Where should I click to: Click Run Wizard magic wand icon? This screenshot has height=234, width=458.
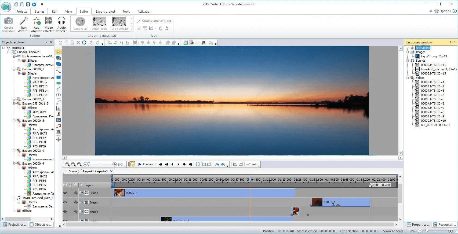[x=24, y=21]
